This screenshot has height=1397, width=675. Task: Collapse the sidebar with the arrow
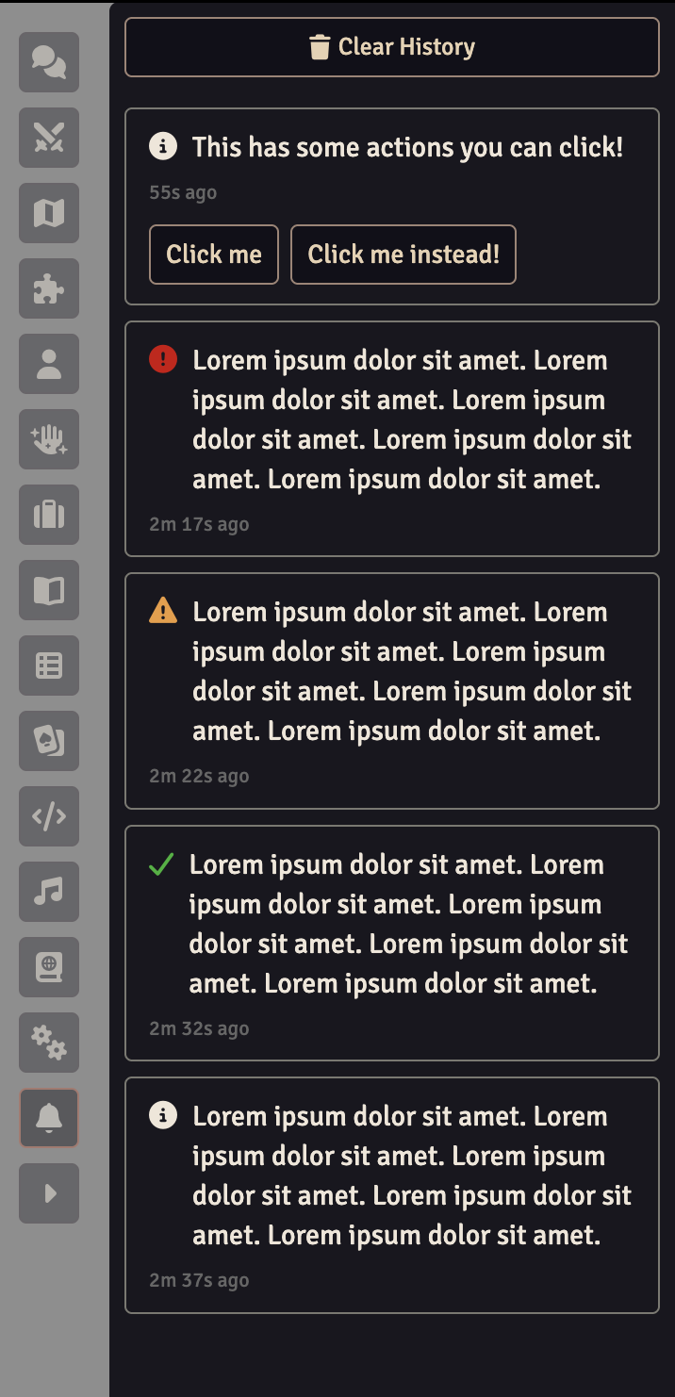click(x=49, y=1193)
